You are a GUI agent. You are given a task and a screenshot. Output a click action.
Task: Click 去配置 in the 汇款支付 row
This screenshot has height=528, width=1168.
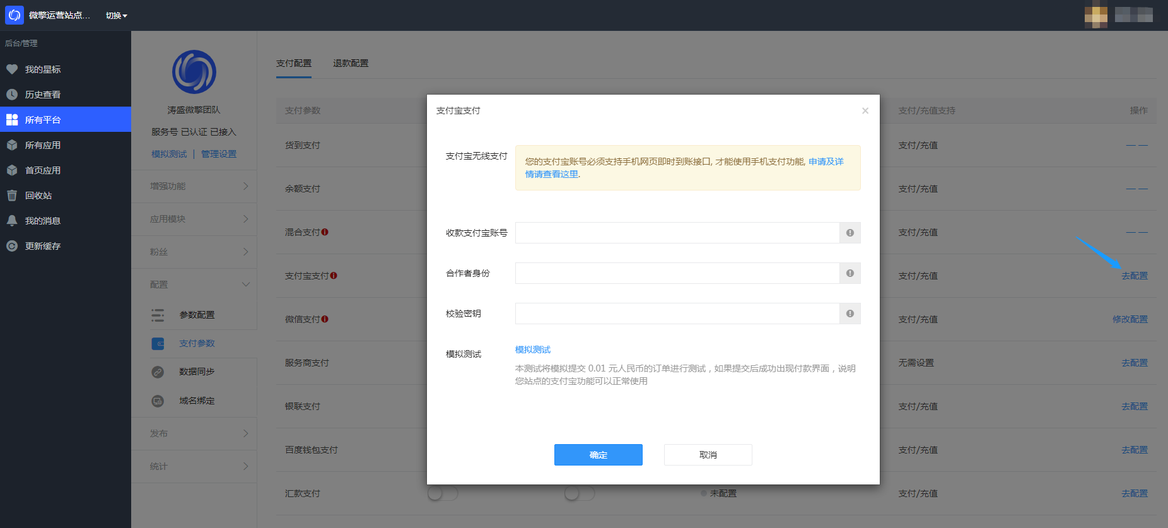point(1135,493)
